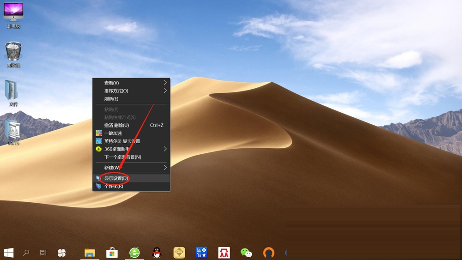Click the 新建(W) menu label
Image resolution: width=462 pixels, height=260 pixels.
(x=112, y=168)
